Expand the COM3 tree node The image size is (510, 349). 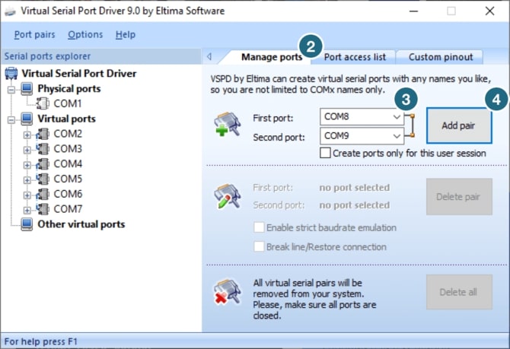click(27, 150)
